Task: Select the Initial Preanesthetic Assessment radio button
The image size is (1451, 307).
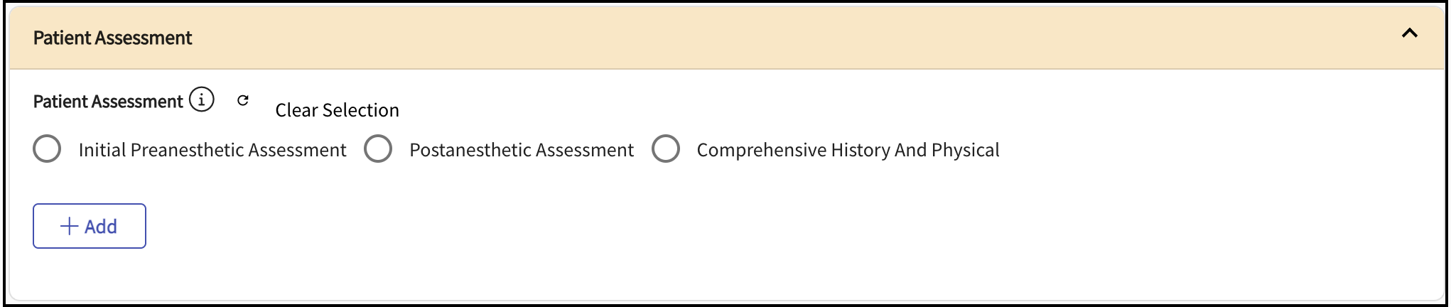Action: [47, 149]
